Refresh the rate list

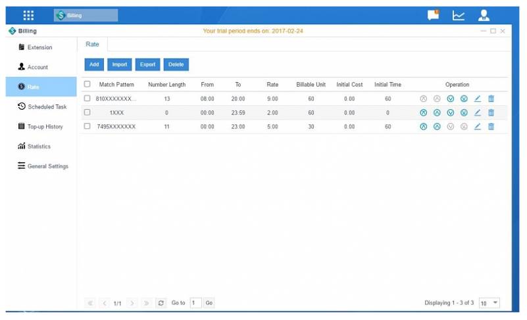pyautogui.click(x=161, y=303)
